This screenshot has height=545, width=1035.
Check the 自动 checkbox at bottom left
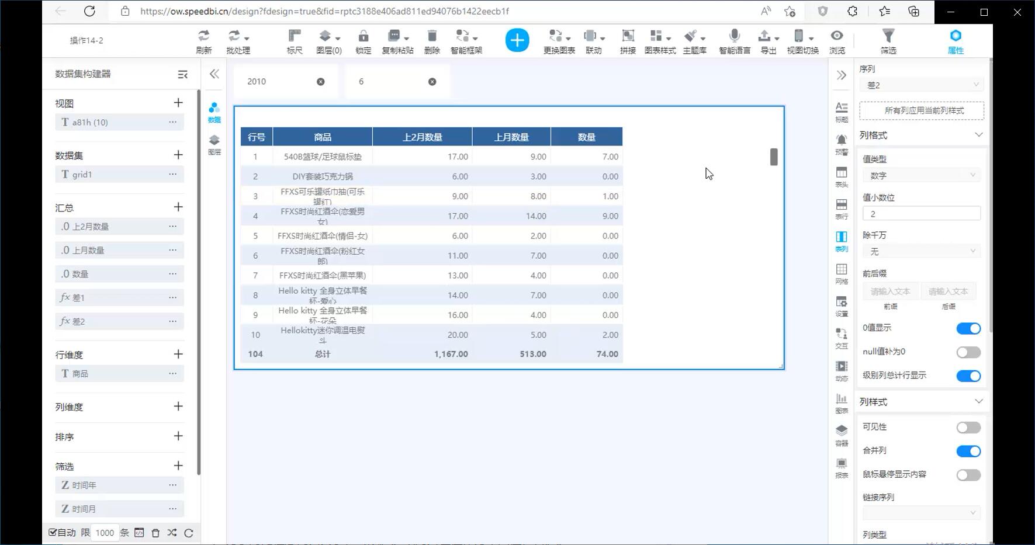tap(53, 532)
